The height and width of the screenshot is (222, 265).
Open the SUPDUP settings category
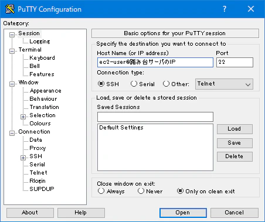42,189
